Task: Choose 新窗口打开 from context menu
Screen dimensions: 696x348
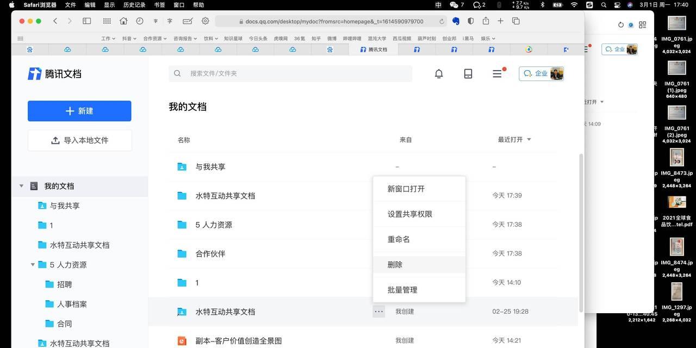Action: point(419,189)
